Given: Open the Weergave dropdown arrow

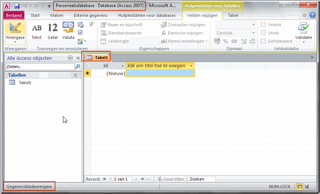Looking at the screenshot, I should tap(15, 42).
